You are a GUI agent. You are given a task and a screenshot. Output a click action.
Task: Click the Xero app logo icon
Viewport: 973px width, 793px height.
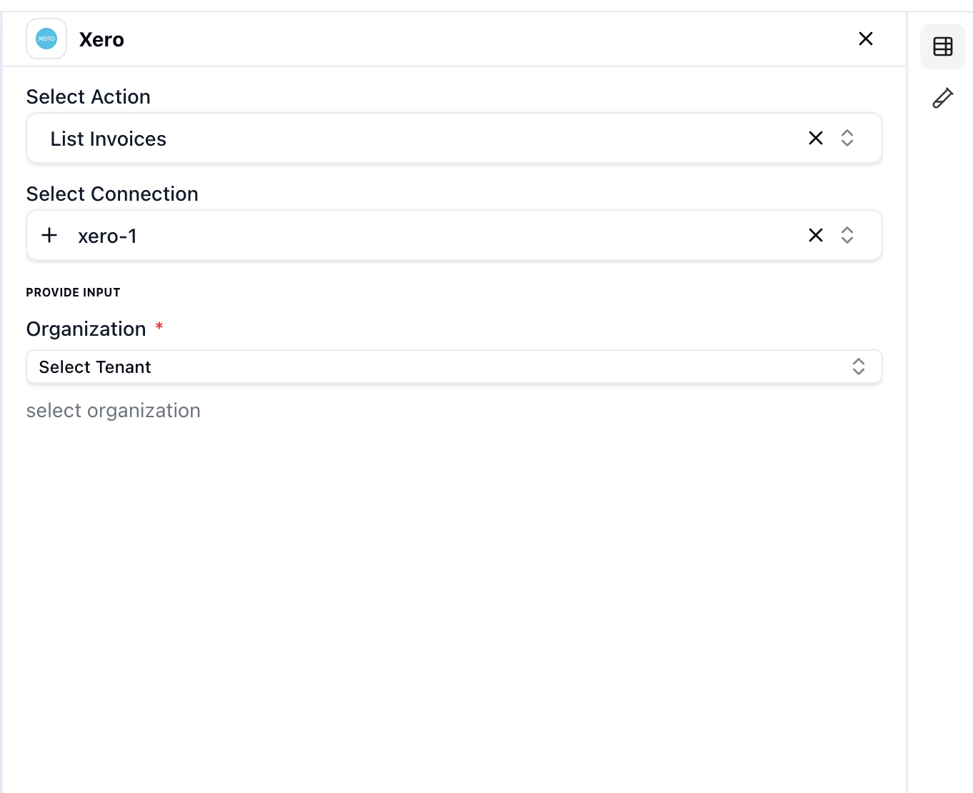46,39
